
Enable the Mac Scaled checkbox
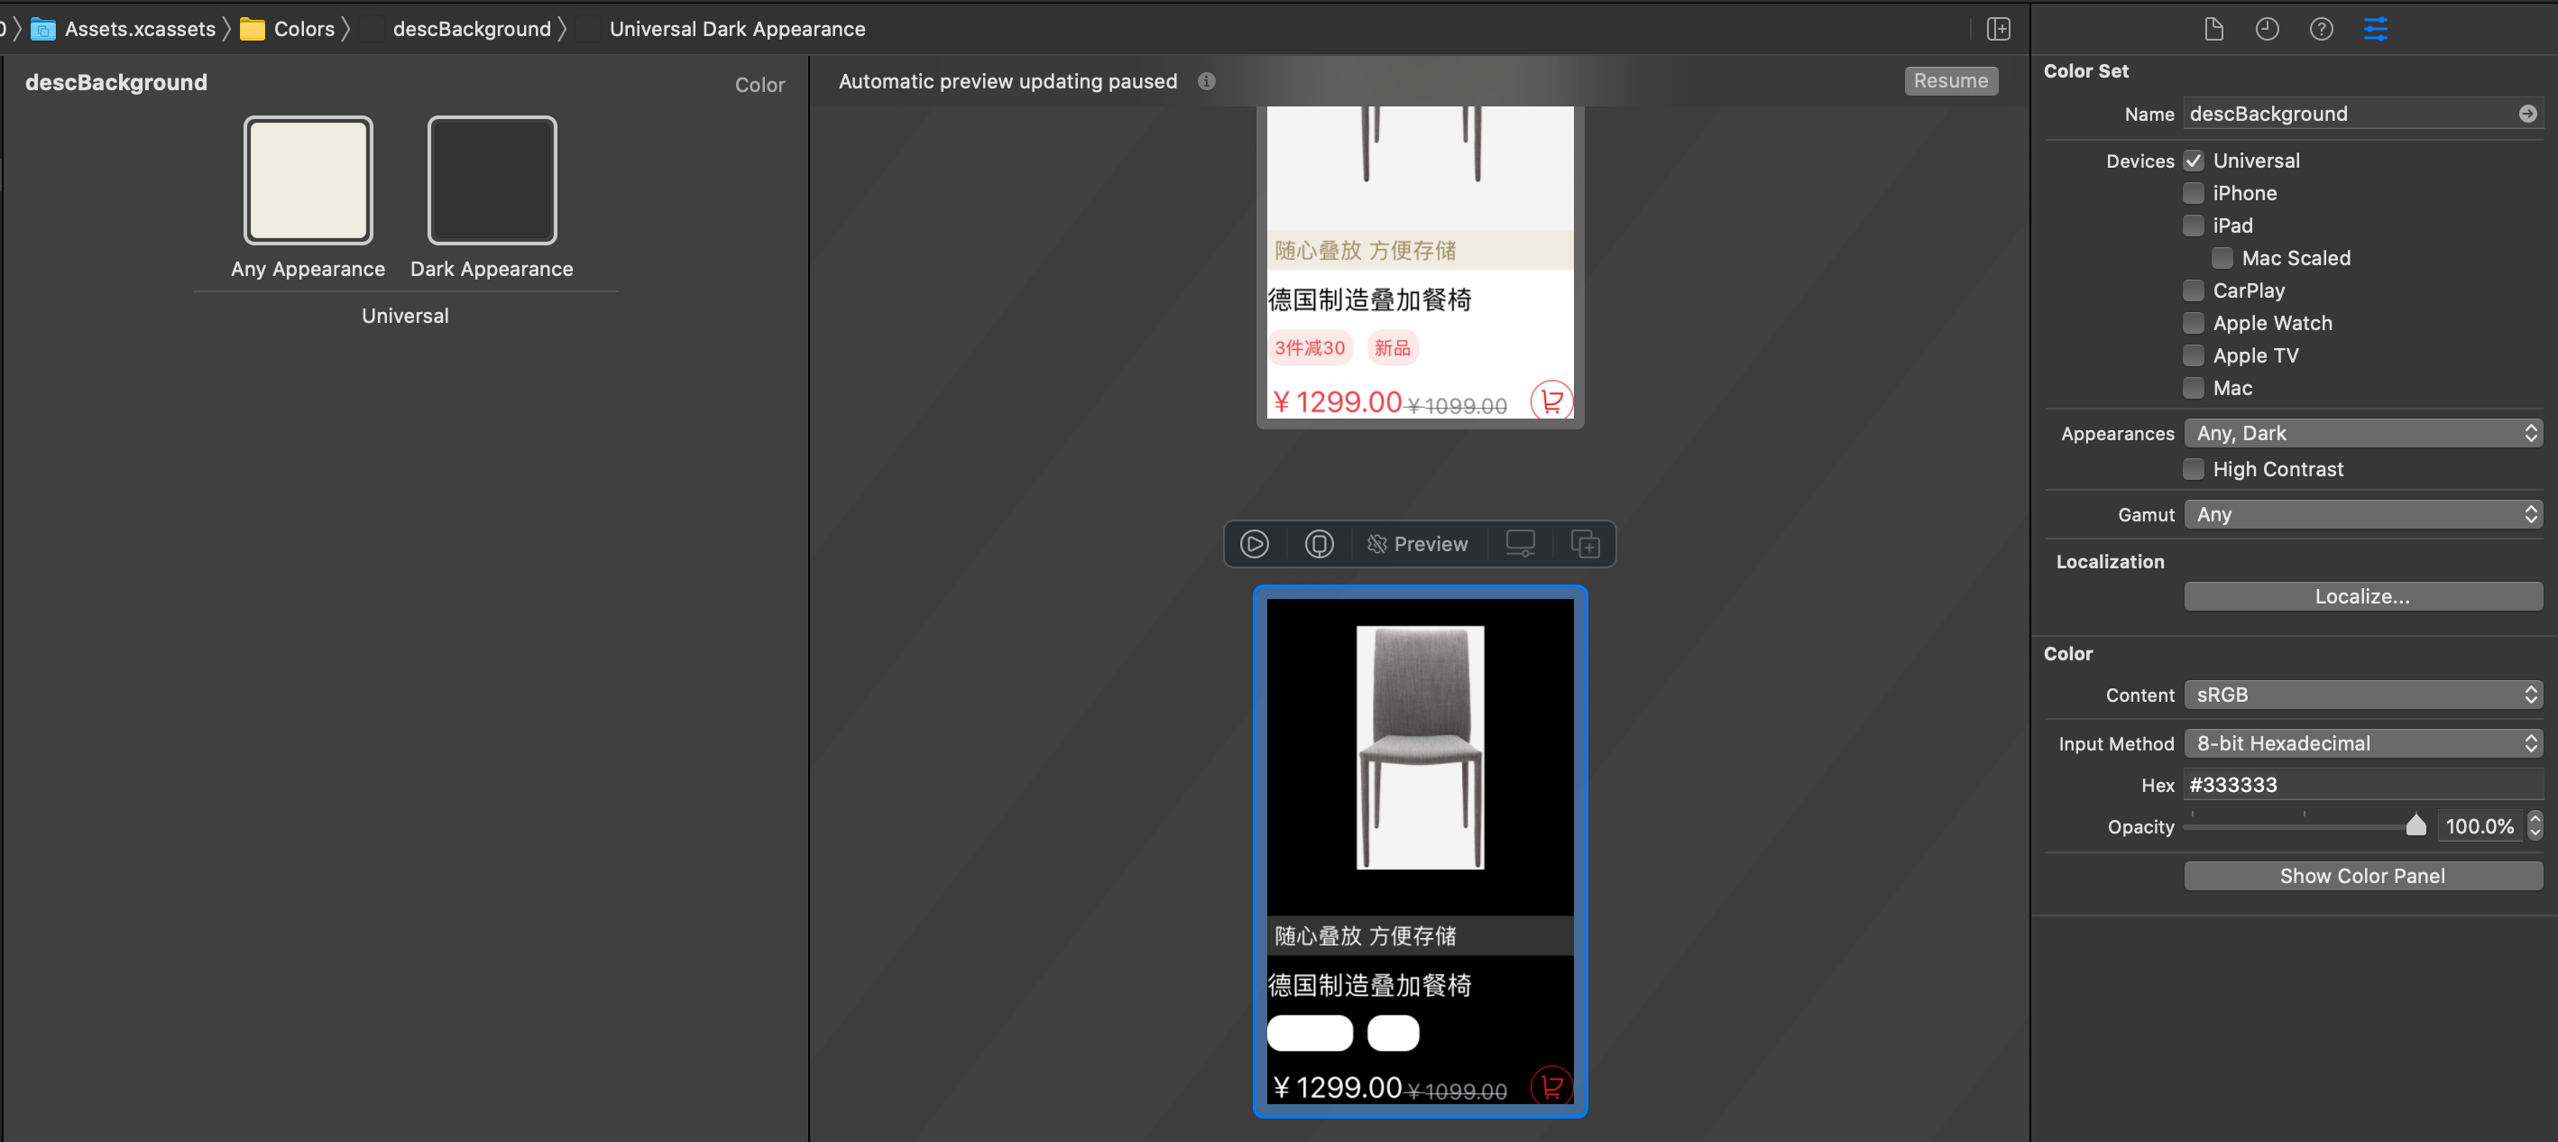[x=2222, y=258]
